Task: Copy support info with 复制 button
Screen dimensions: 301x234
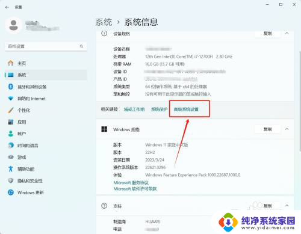Action: [267, 206]
